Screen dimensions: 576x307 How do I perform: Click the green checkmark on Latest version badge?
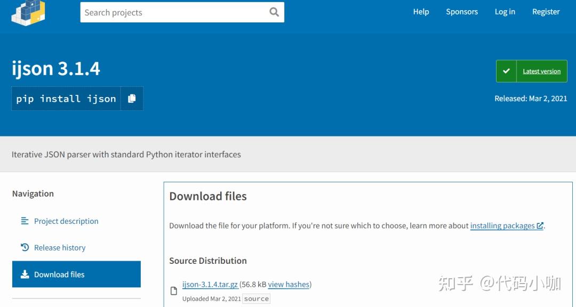(x=506, y=70)
